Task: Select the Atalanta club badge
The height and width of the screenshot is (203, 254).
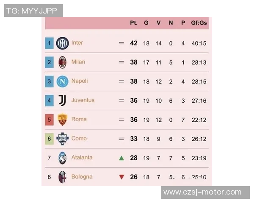Action: click(62, 158)
